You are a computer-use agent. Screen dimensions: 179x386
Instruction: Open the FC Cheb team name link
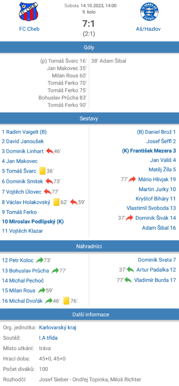pos(29,29)
